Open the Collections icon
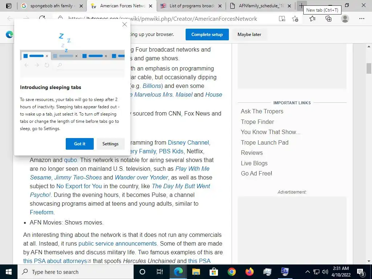 tap(328, 19)
